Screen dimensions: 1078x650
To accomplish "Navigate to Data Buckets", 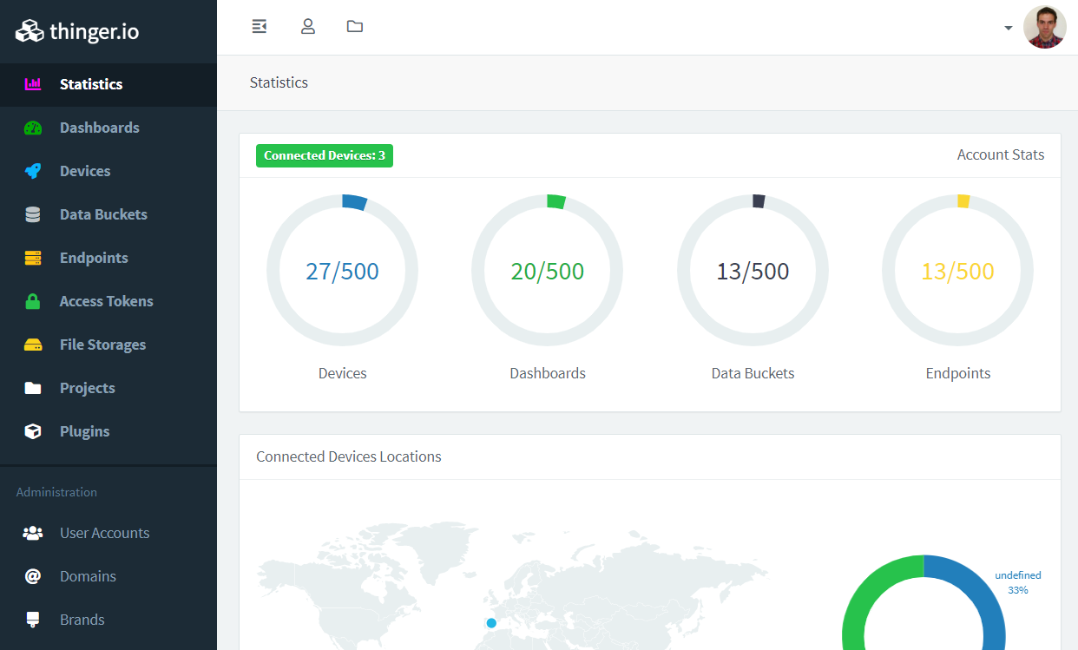I will pos(108,214).
